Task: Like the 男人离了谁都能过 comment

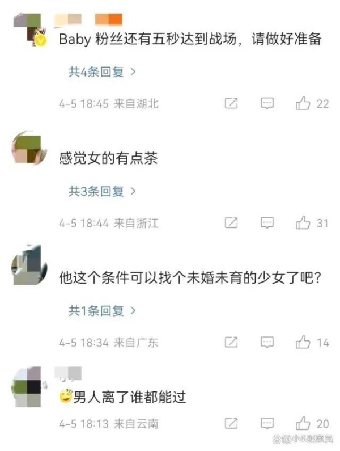Action: click(303, 423)
